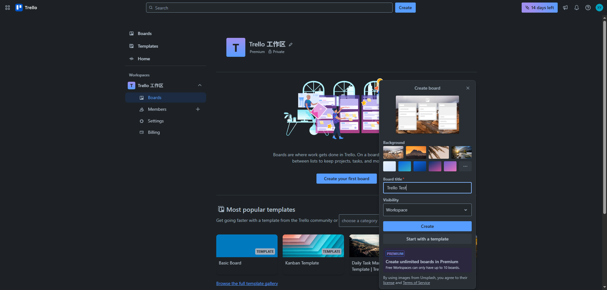Image resolution: width=607 pixels, height=290 pixels.
Task: Click the Create unlimited boards Premium banner
Action: coord(427,260)
